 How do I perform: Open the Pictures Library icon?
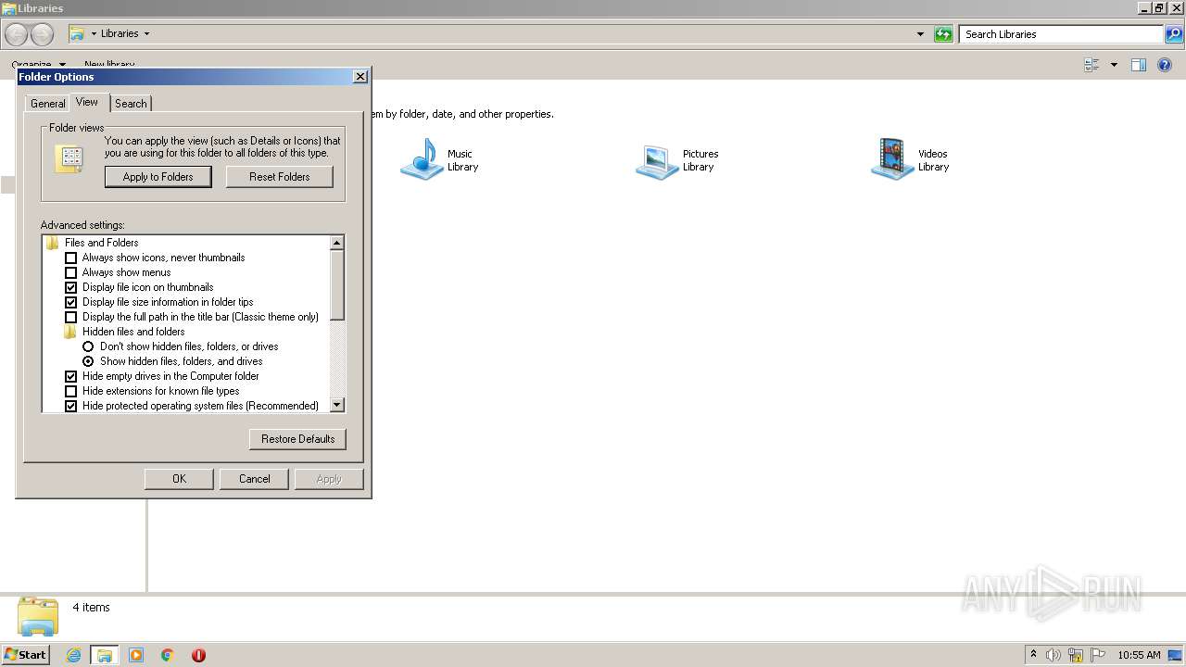click(x=658, y=159)
